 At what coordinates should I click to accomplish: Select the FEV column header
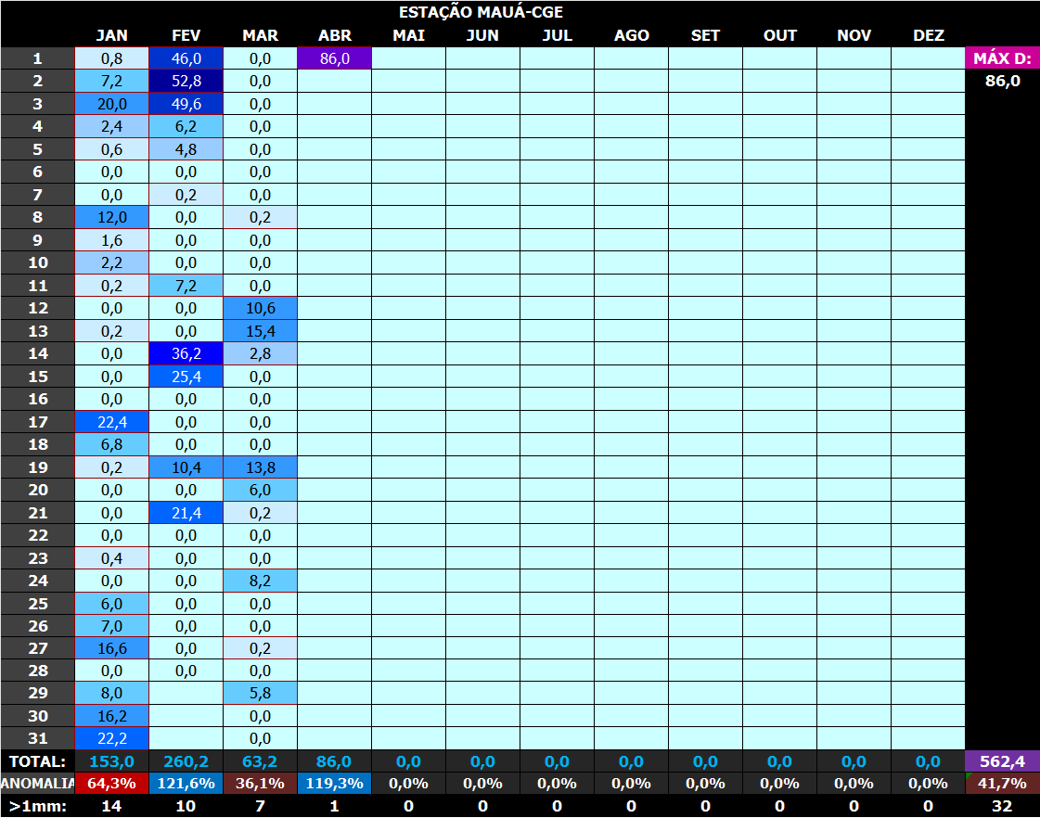pos(186,35)
